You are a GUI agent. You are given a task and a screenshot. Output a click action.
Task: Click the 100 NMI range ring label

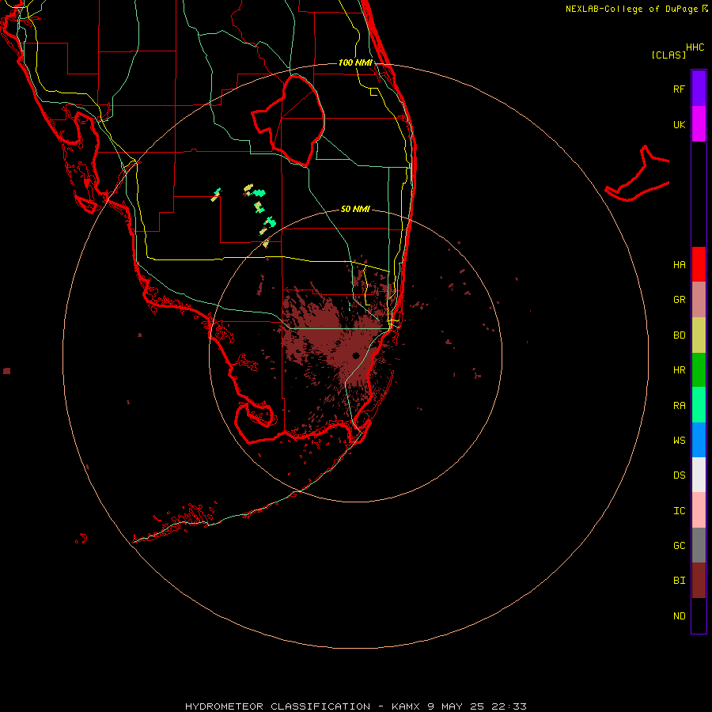point(355,62)
